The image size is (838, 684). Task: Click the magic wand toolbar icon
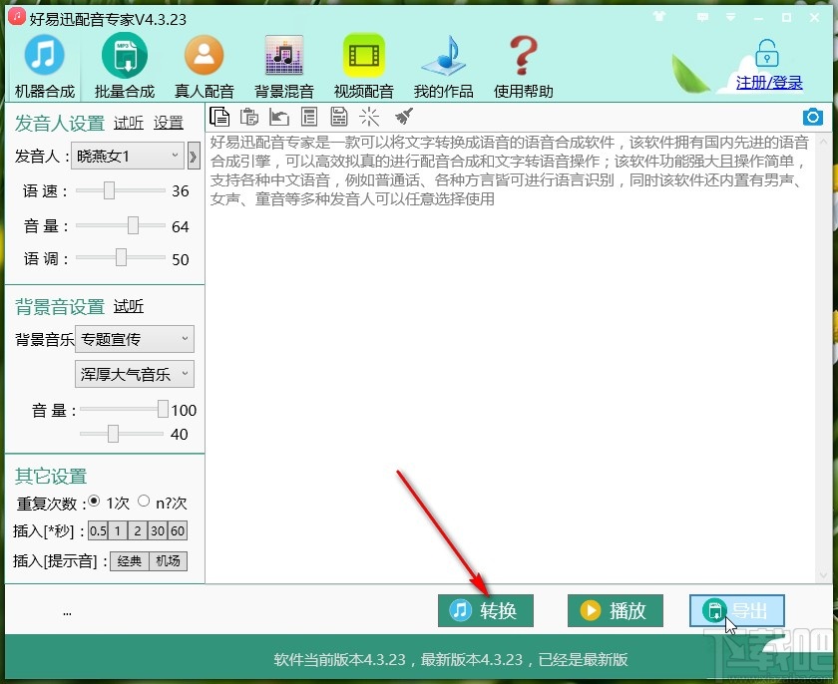pyautogui.click(x=369, y=117)
